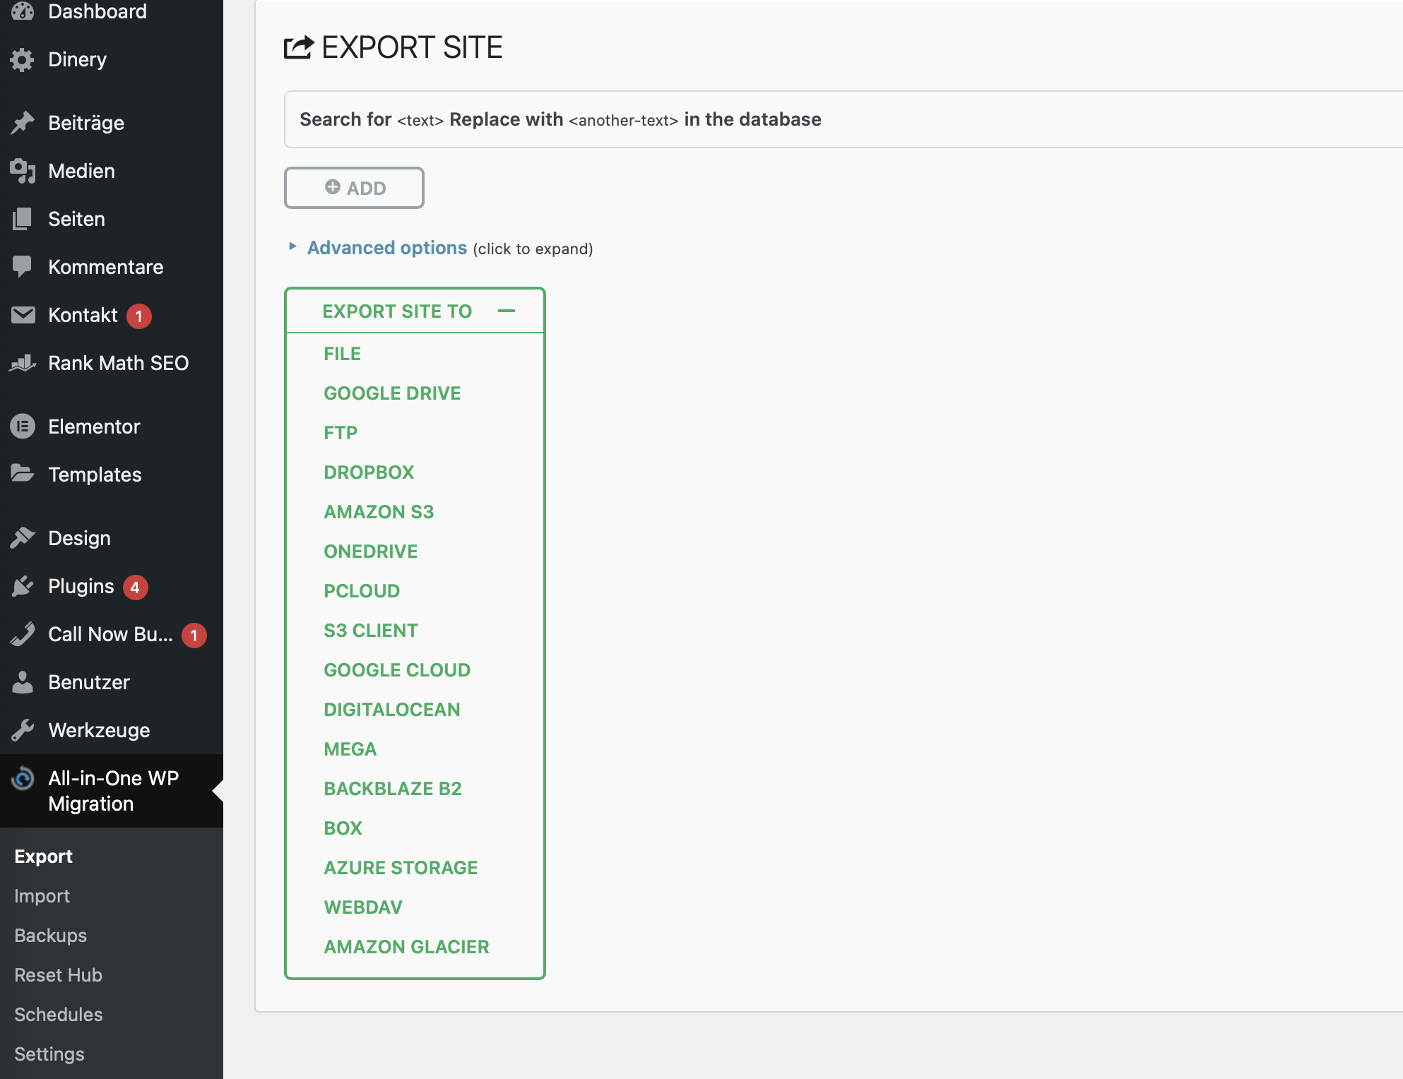Export site to PCLOUD
Image resolution: width=1403 pixels, height=1079 pixels.
point(362,591)
